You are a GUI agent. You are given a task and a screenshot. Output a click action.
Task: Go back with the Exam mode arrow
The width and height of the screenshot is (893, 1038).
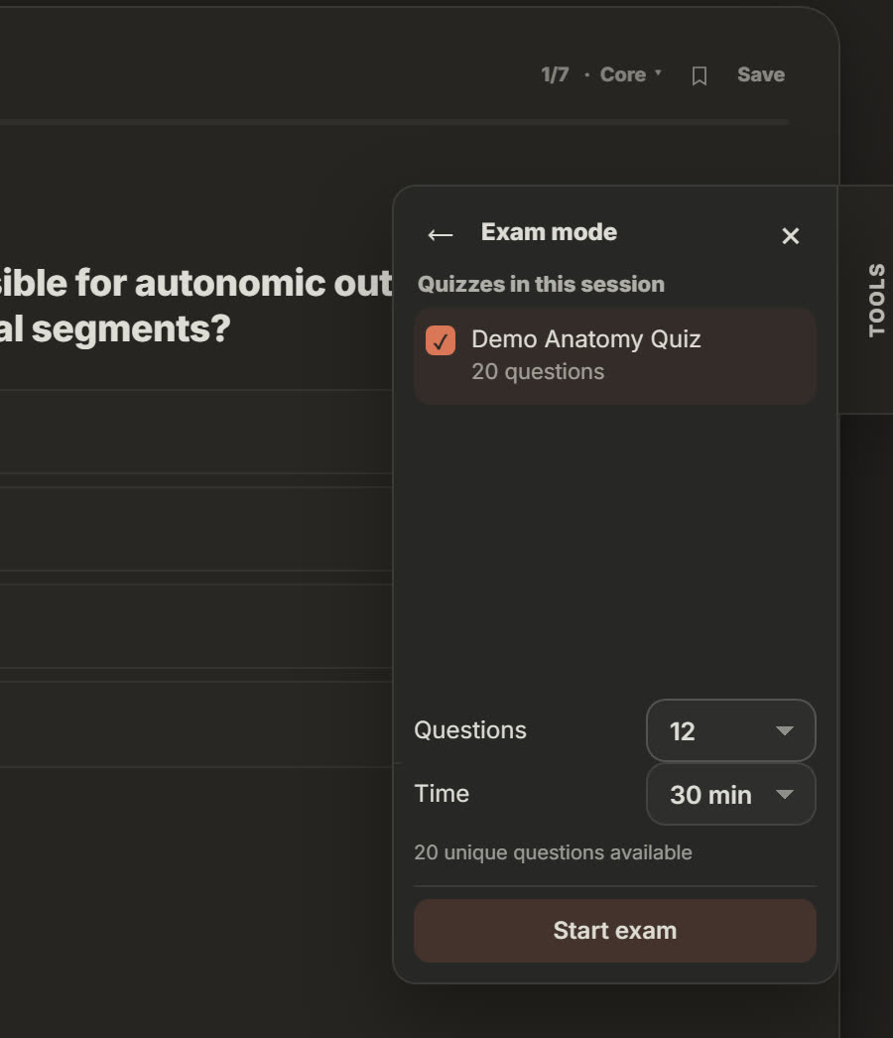click(441, 234)
